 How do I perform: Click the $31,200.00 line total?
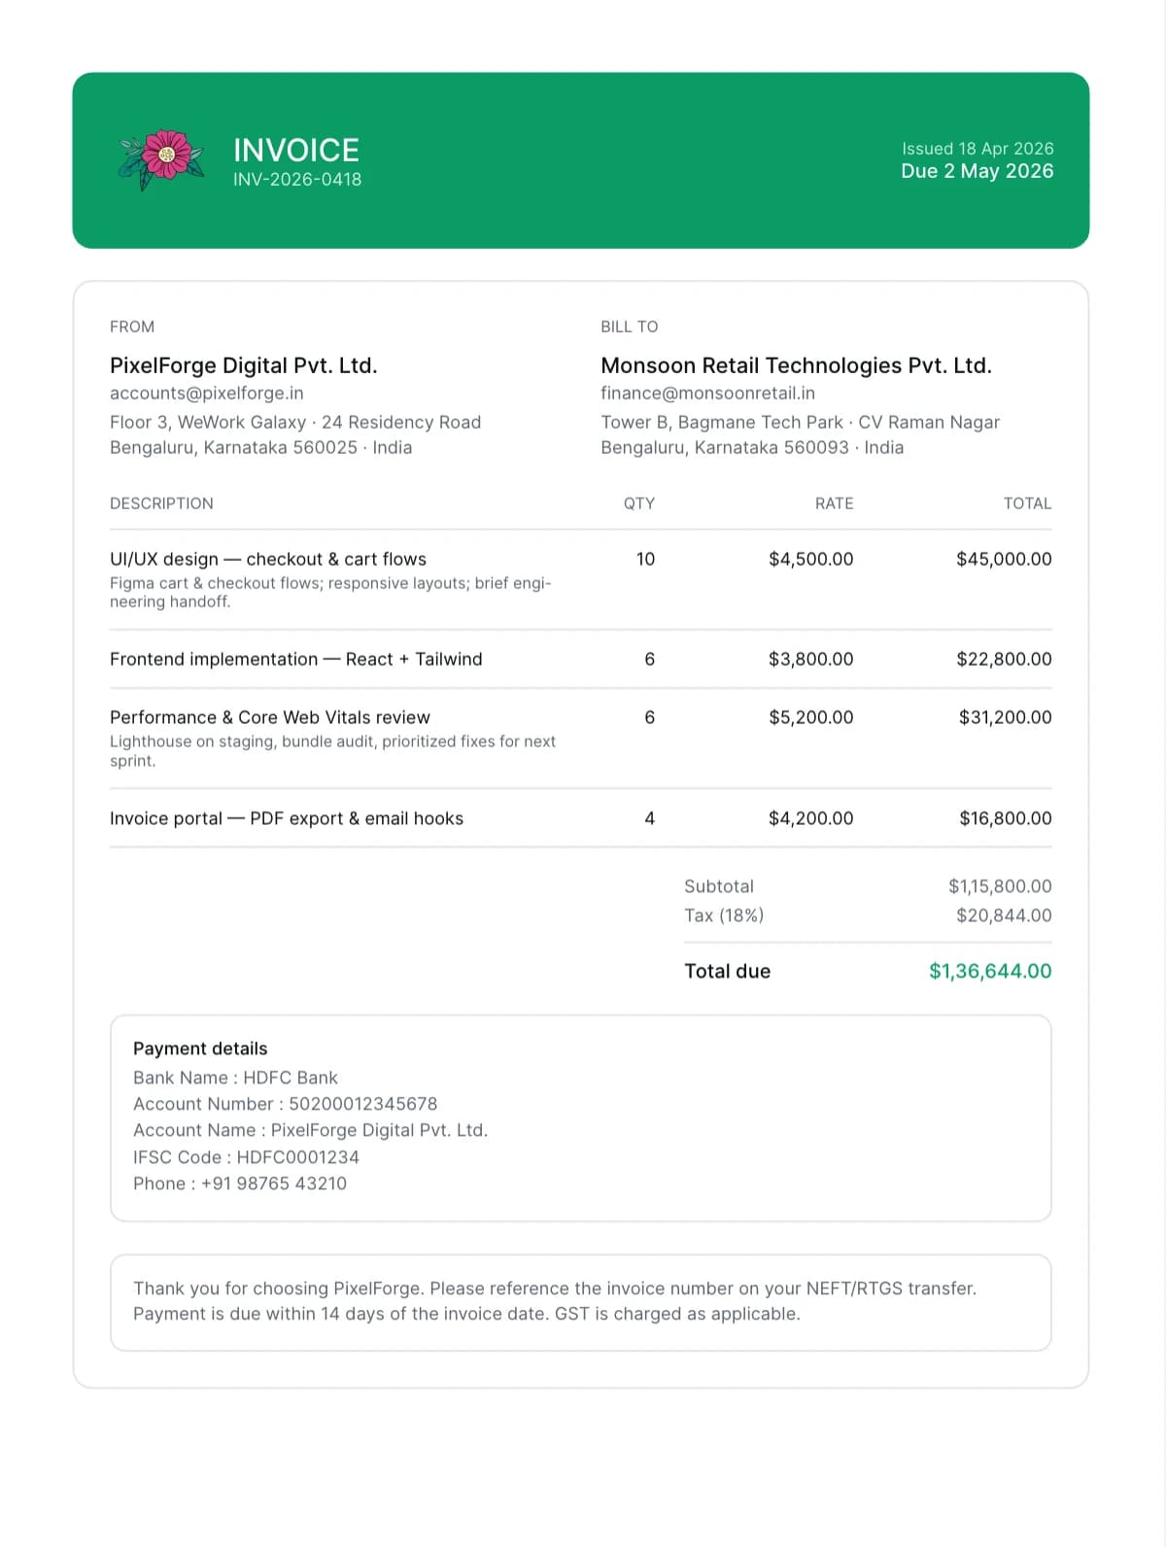pyautogui.click(x=1006, y=718)
